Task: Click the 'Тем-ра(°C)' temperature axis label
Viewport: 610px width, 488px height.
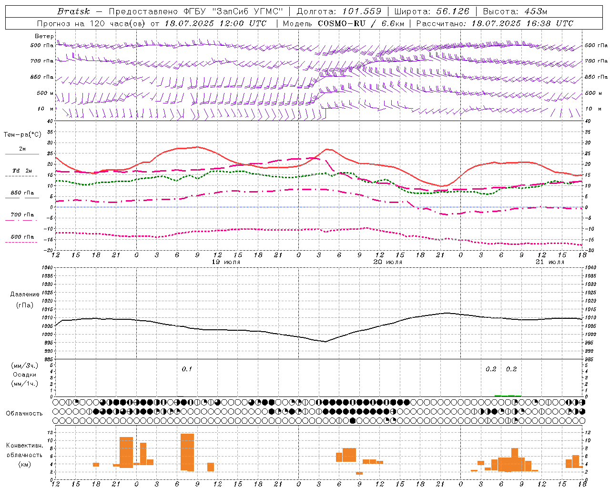Action: click(x=22, y=135)
